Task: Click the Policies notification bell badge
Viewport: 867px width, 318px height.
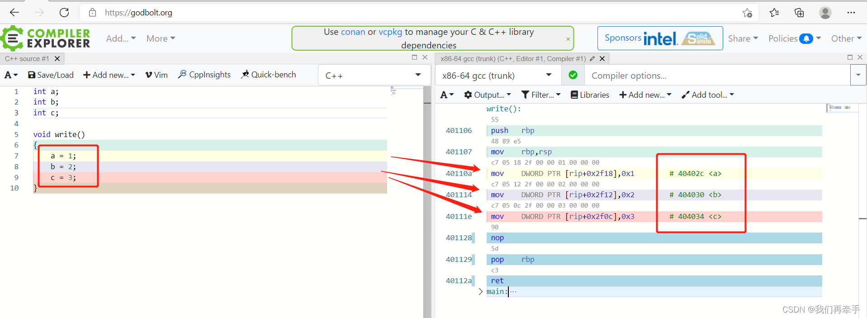Action: pyautogui.click(x=806, y=38)
